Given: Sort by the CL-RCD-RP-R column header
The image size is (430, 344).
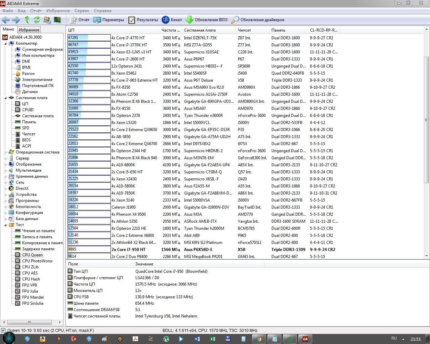Looking at the screenshot, I should point(324,30).
